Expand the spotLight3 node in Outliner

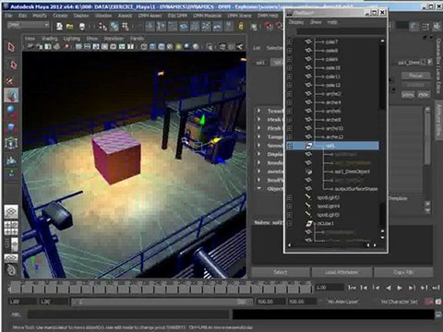[290, 197]
